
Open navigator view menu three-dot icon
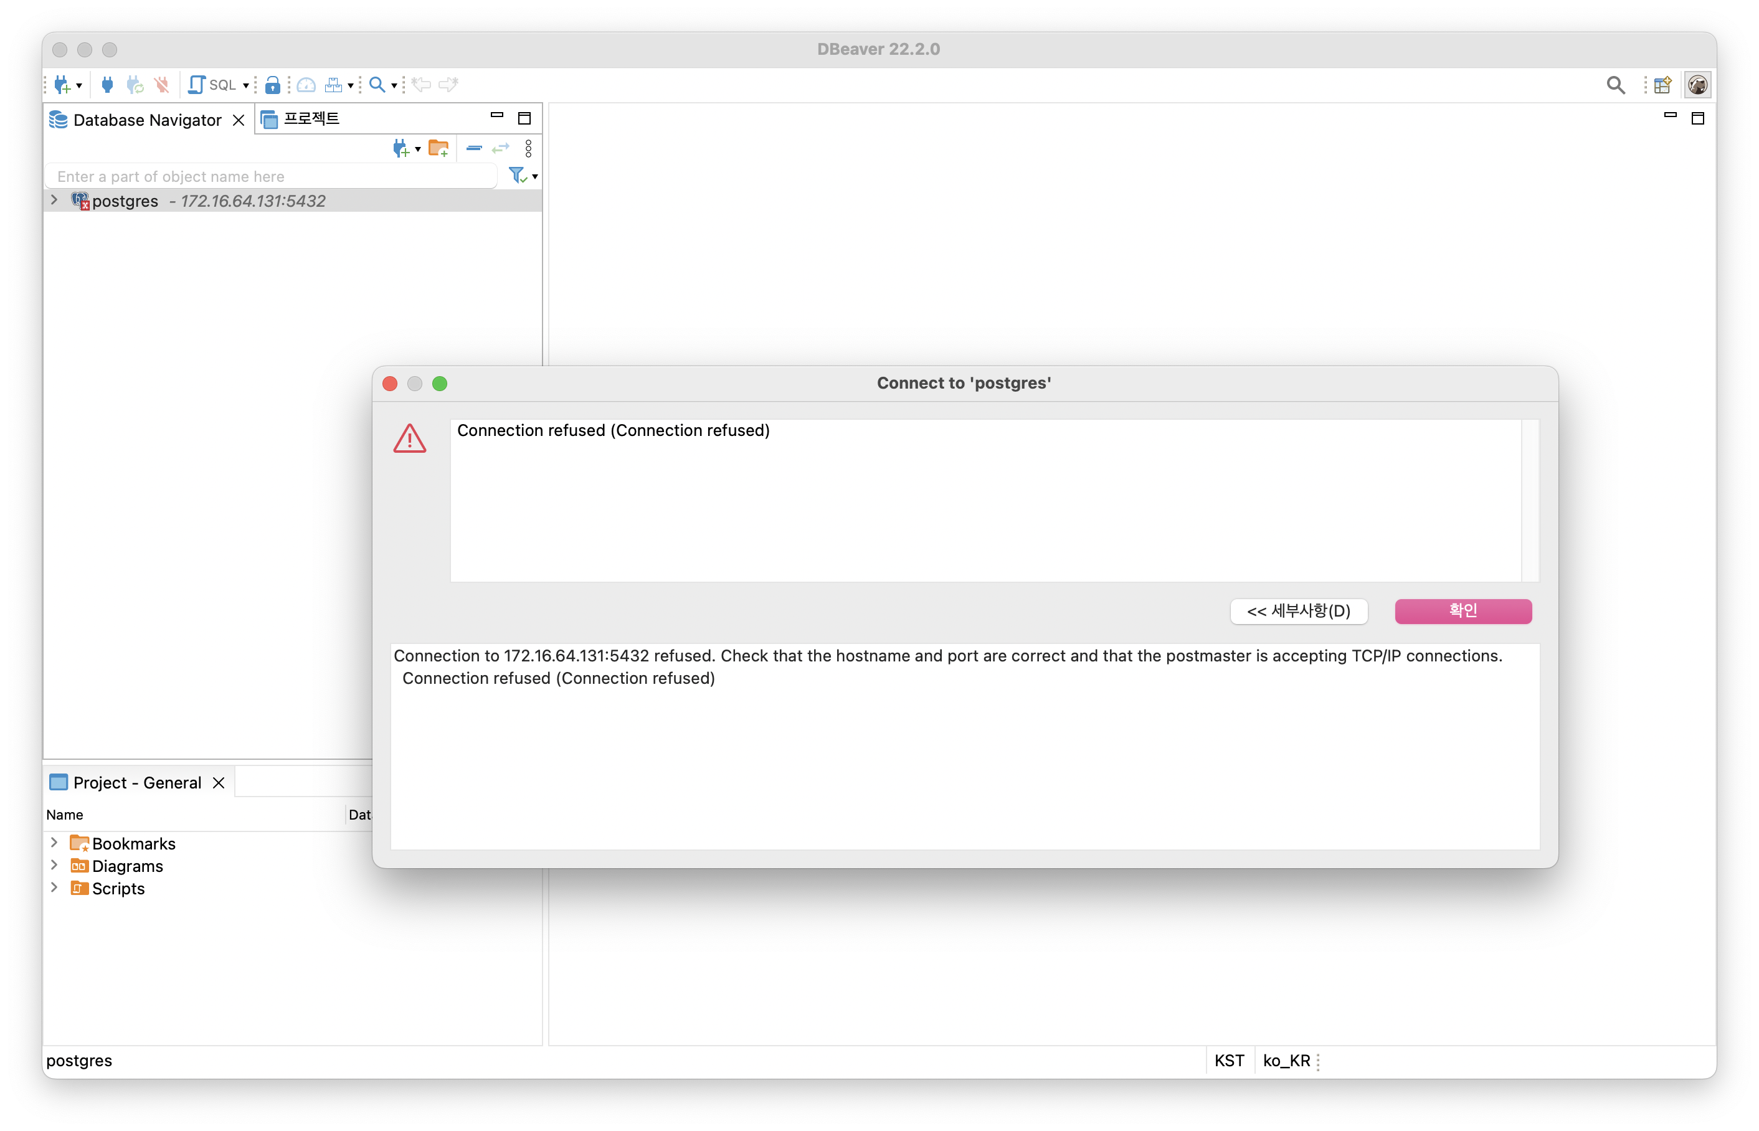528,148
